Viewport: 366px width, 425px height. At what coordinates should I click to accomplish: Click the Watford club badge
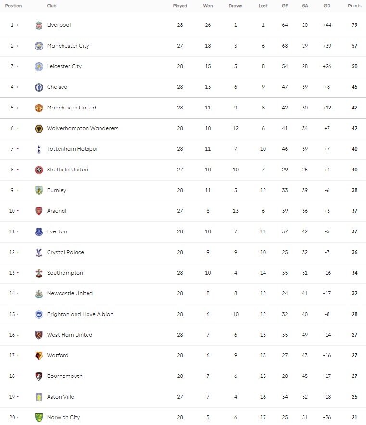click(39, 356)
